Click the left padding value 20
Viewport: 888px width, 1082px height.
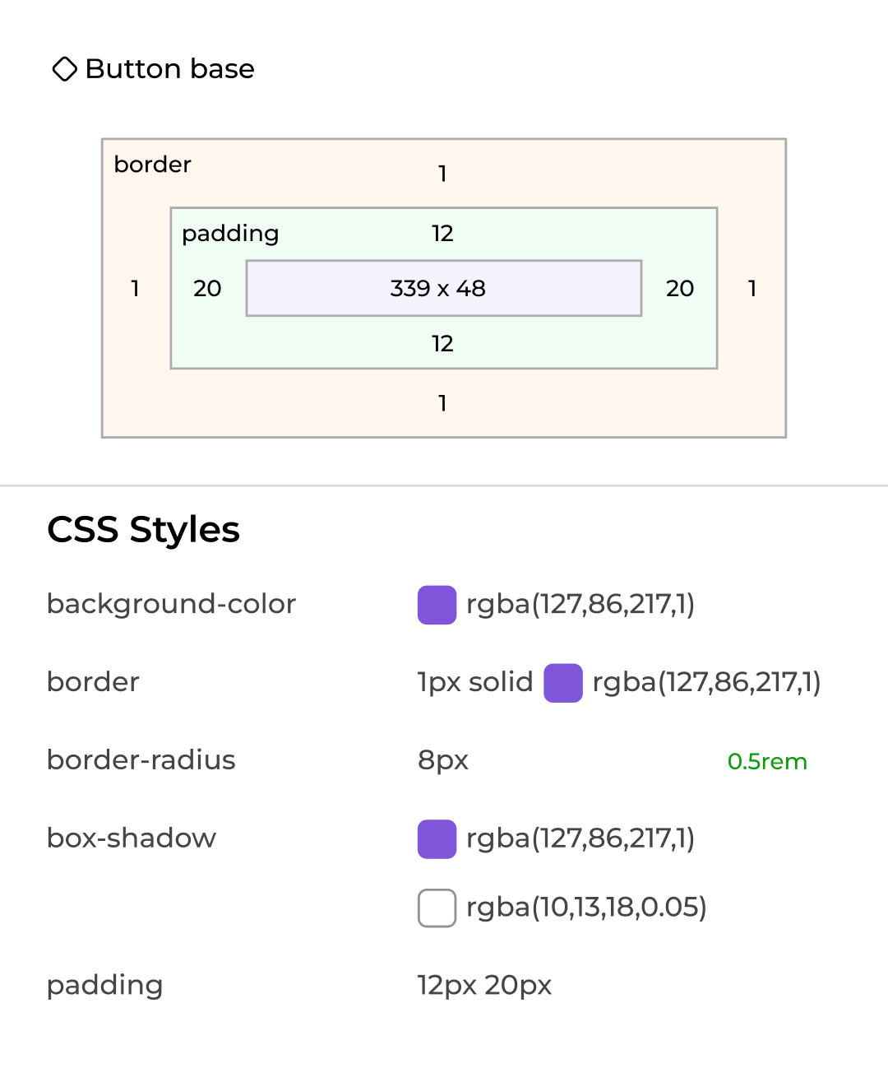tap(207, 289)
